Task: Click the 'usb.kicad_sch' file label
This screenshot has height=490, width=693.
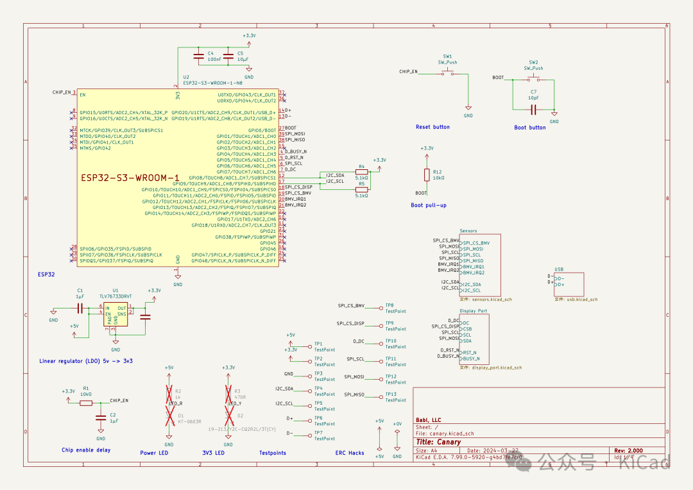Action: [576, 300]
